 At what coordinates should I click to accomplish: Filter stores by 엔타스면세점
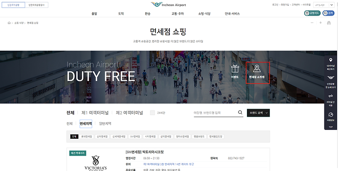click(x=182, y=137)
